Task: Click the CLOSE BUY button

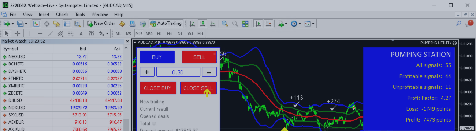Action: pyautogui.click(x=158, y=88)
